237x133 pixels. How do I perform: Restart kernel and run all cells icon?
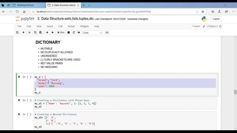(79, 33)
